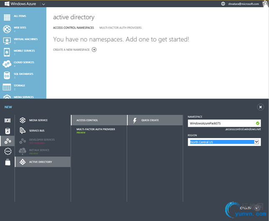Select Network Services dotted circle icon
This screenshot has height=221, width=269.
[8, 151]
